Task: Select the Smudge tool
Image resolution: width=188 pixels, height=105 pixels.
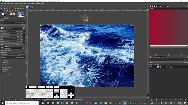Action: (7, 11)
